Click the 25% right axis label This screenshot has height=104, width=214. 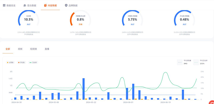point(202,72)
